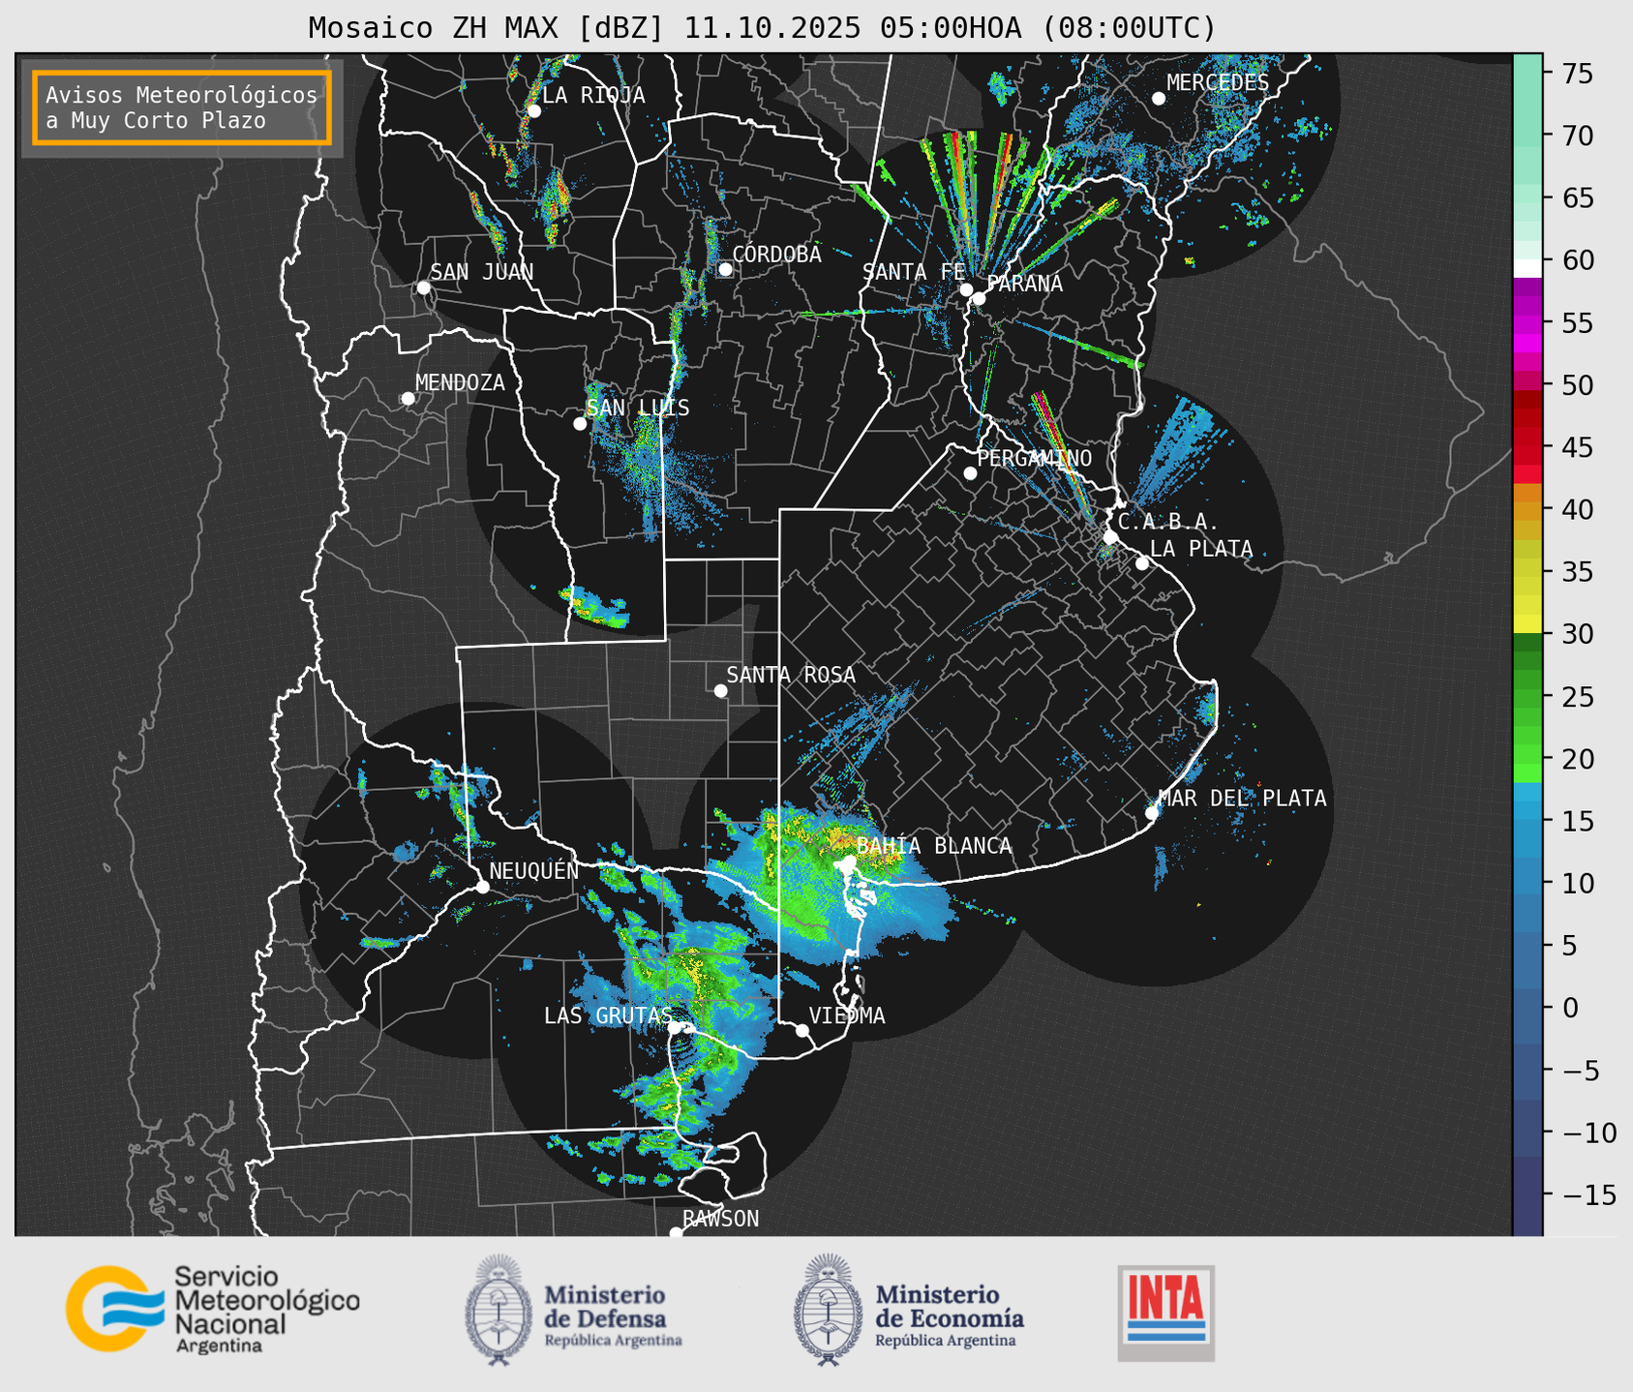This screenshot has height=1392, width=1633.
Task: Select the Córdoba city marker dot
Action: 725,269
